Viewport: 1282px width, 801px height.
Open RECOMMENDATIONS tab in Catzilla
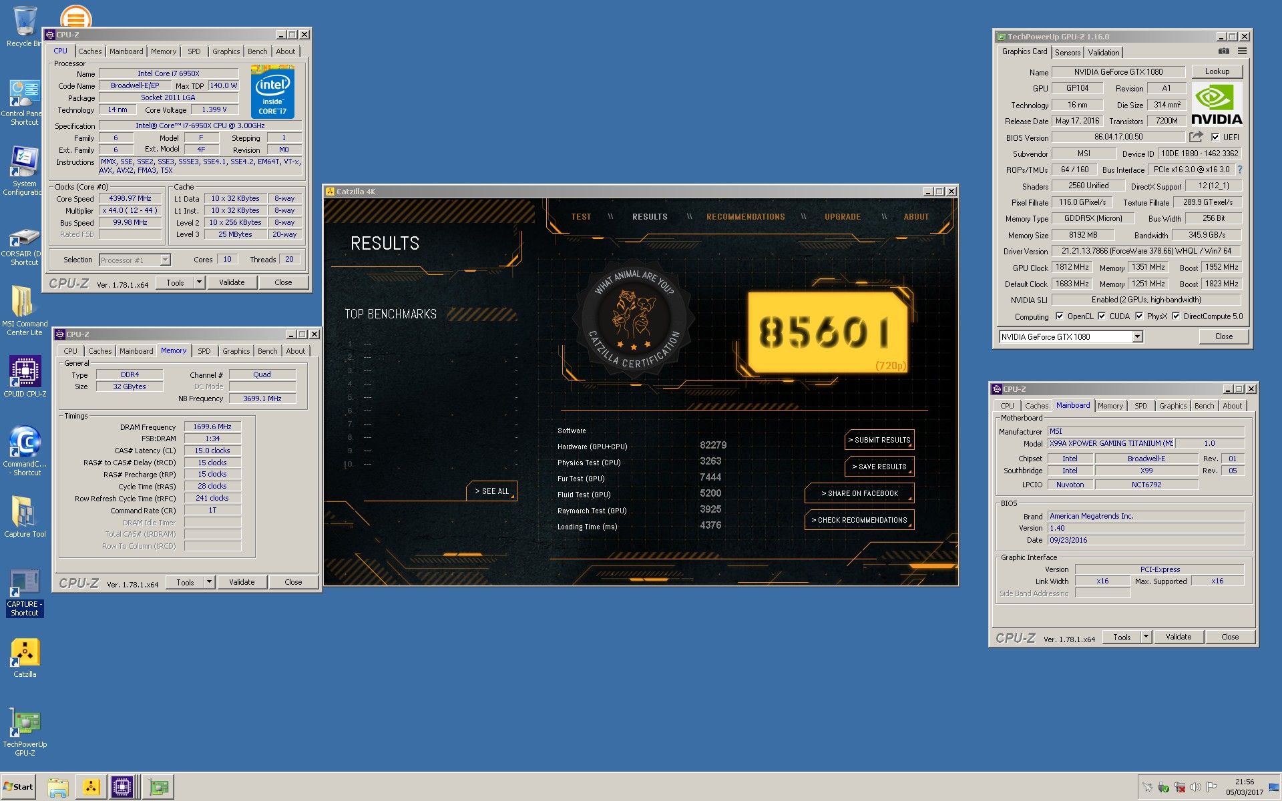tap(746, 217)
